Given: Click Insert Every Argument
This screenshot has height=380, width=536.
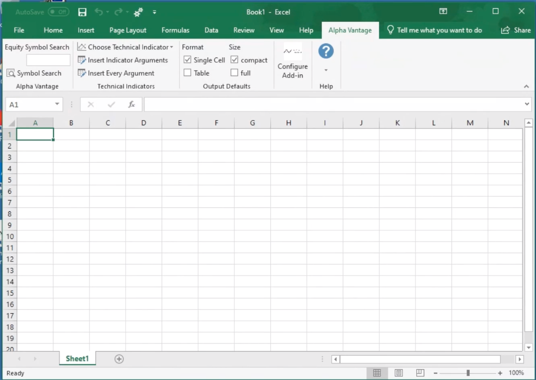Looking at the screenshot, I should pos(116,73).
